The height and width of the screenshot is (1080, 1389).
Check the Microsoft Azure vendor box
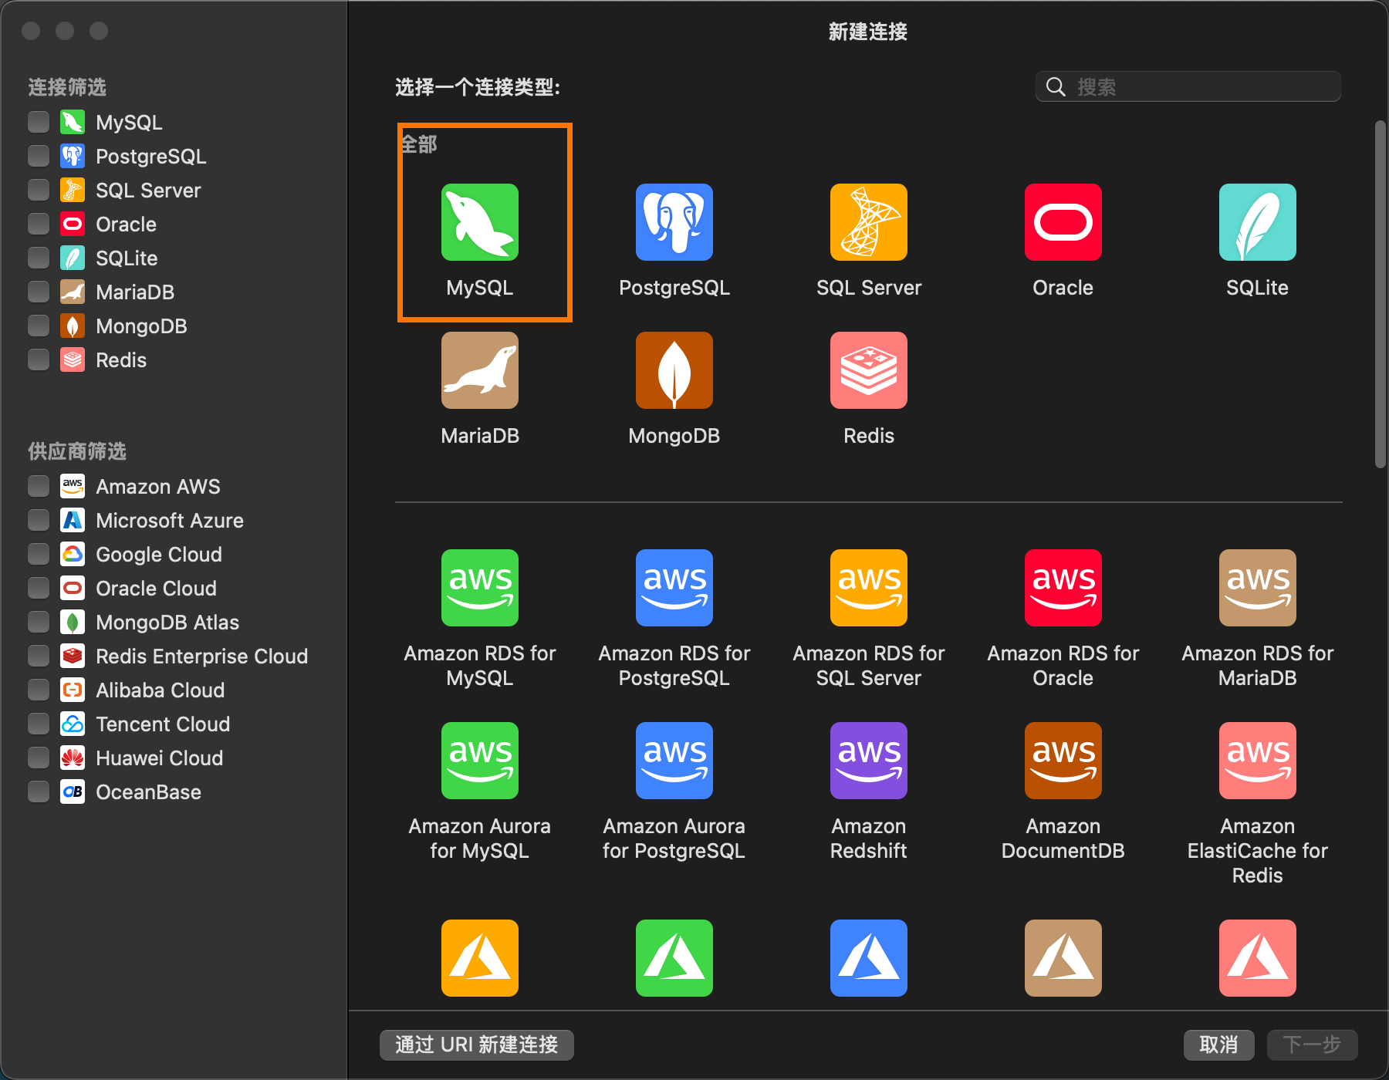click(39, 520)
